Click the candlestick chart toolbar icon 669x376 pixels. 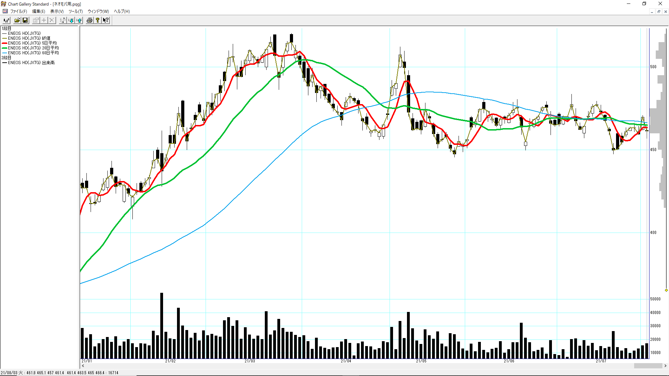click(x=6, y=20)
